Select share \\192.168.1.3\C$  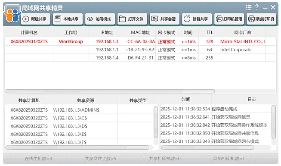coord(70,118)
